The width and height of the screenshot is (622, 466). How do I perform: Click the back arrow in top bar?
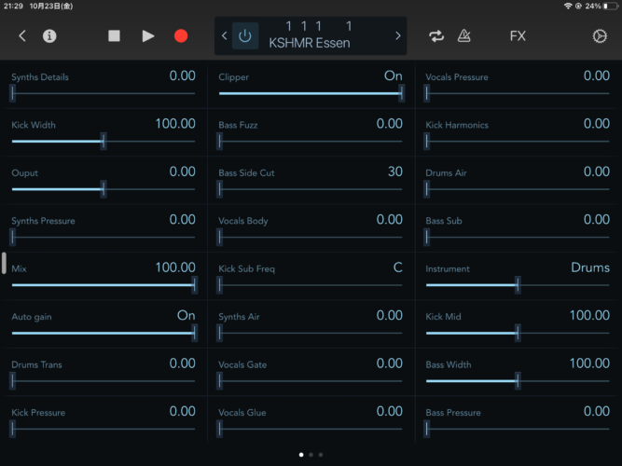click(22, 36)
